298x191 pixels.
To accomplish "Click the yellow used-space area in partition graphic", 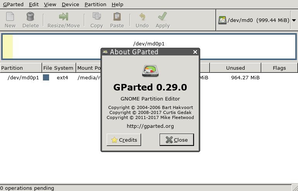I will pos(8,47).
